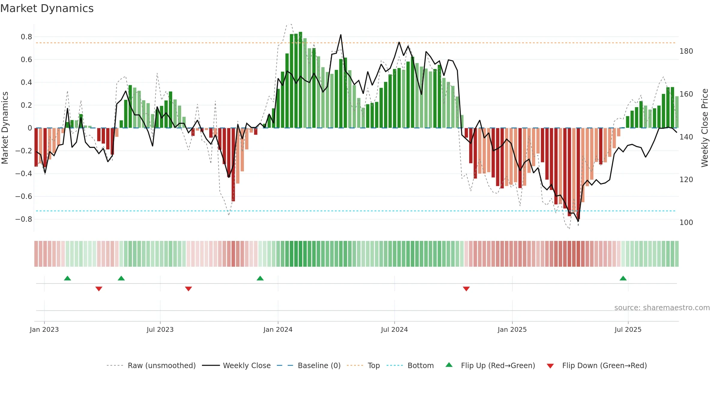This screenshot has width=720, height=405.
Task: Click the Flip Down marker in August 2023
Action: pyautogui.click(x=188, y=289)
